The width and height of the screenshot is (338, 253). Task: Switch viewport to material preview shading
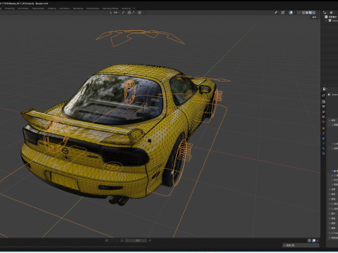pyautogui.click(x=311, y=13)
